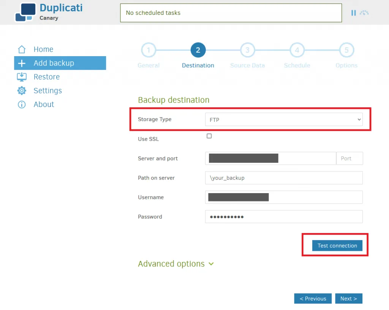Image resolution: width=389 pixels, height=310 pixels.
Task: Jump to the Source Data step
Action: [x=247, y=50]
